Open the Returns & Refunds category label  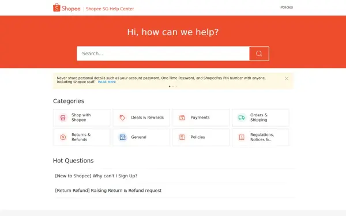click(x=81, y=137)
